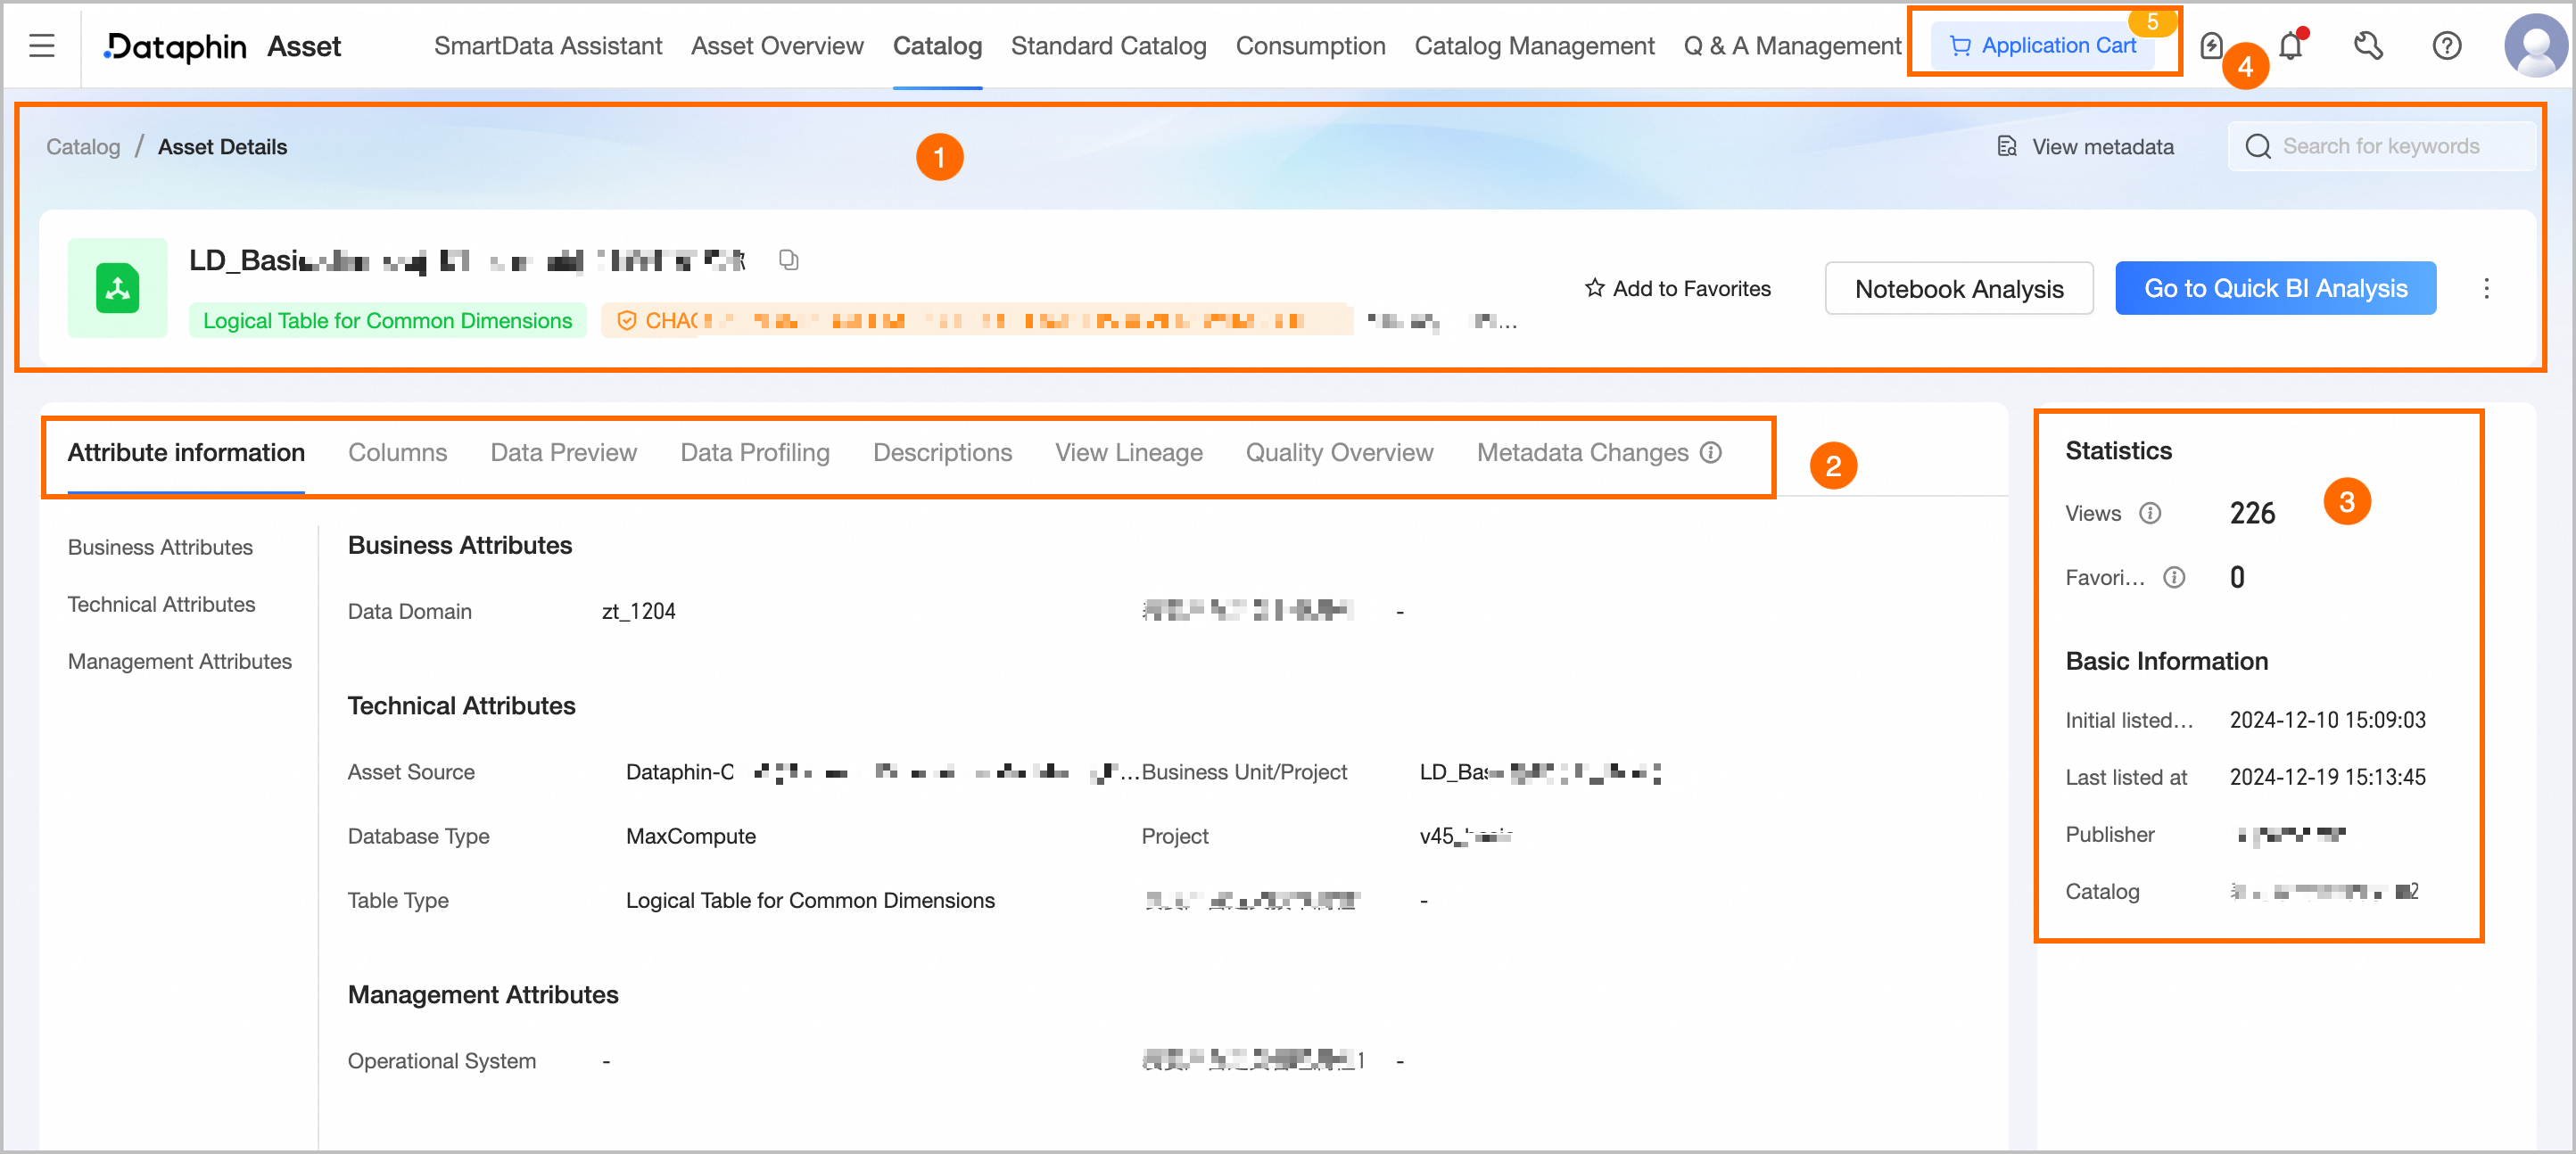Open the Metadata Changes info tooltip

point(1710,452)
